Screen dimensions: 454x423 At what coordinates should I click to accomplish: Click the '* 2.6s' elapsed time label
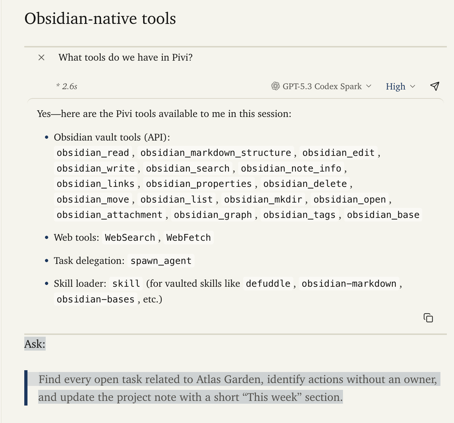pyautogui.click(x=67, y=86)
